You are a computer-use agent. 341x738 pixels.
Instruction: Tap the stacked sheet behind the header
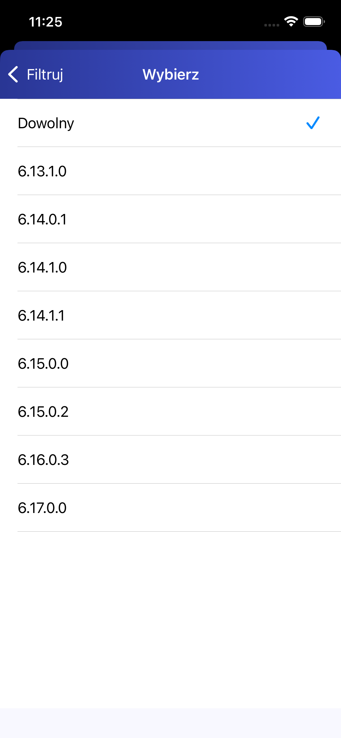[170, 45]
